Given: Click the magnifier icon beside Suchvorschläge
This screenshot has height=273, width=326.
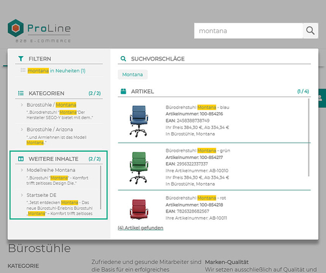Looking at the screenshot, I should click(123, 59).
